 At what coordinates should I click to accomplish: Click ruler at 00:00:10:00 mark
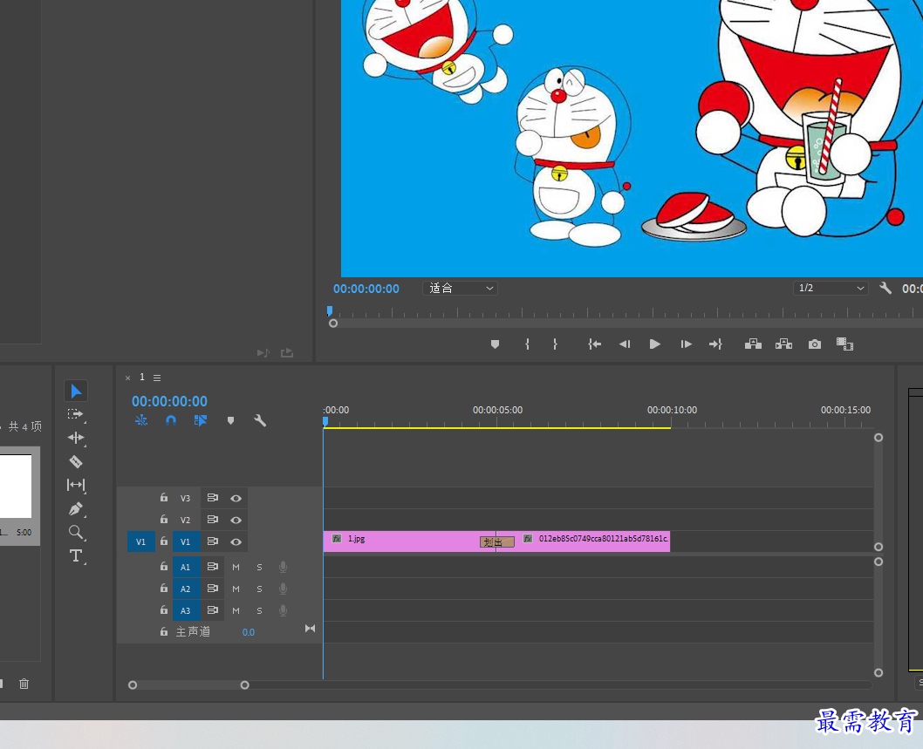[672, 410]
